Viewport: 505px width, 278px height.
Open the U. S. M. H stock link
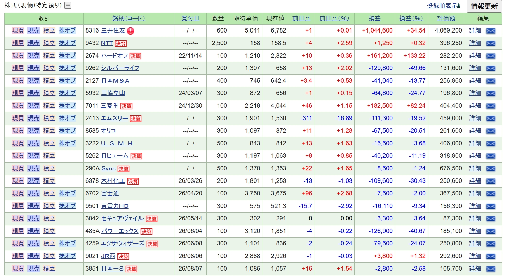pos(117,143)
